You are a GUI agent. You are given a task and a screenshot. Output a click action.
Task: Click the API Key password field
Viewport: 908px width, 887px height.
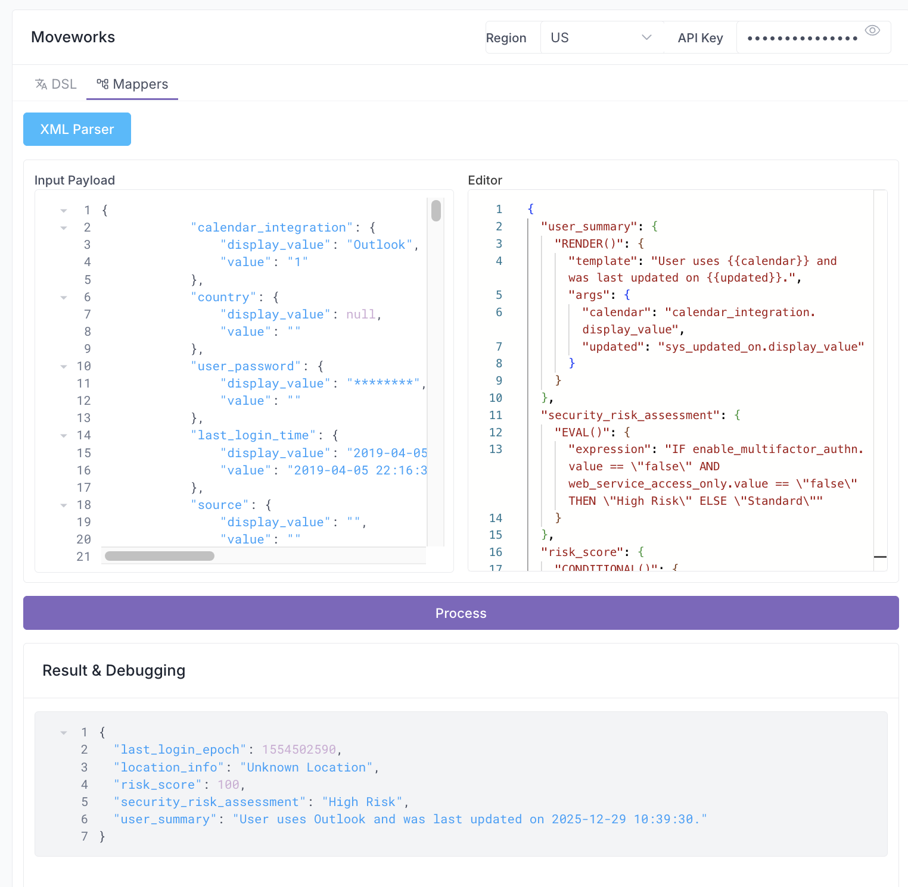coord(801,39)
